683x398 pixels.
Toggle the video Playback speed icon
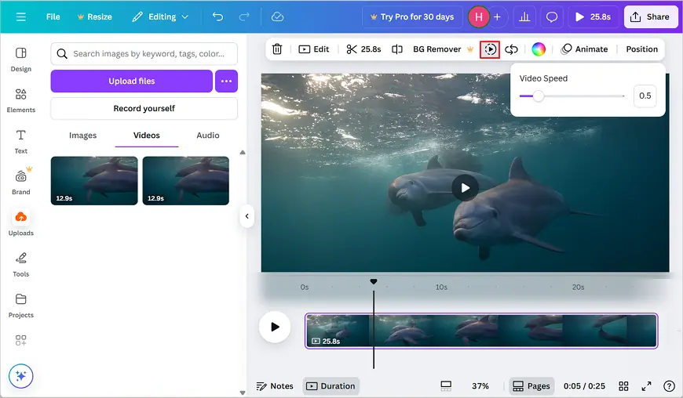pyautogui.click(x=490, y=49)
